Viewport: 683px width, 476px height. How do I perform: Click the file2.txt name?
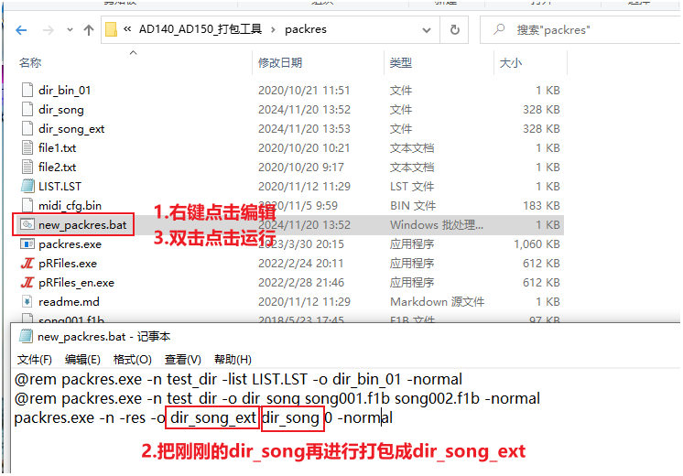pos(57,168)
